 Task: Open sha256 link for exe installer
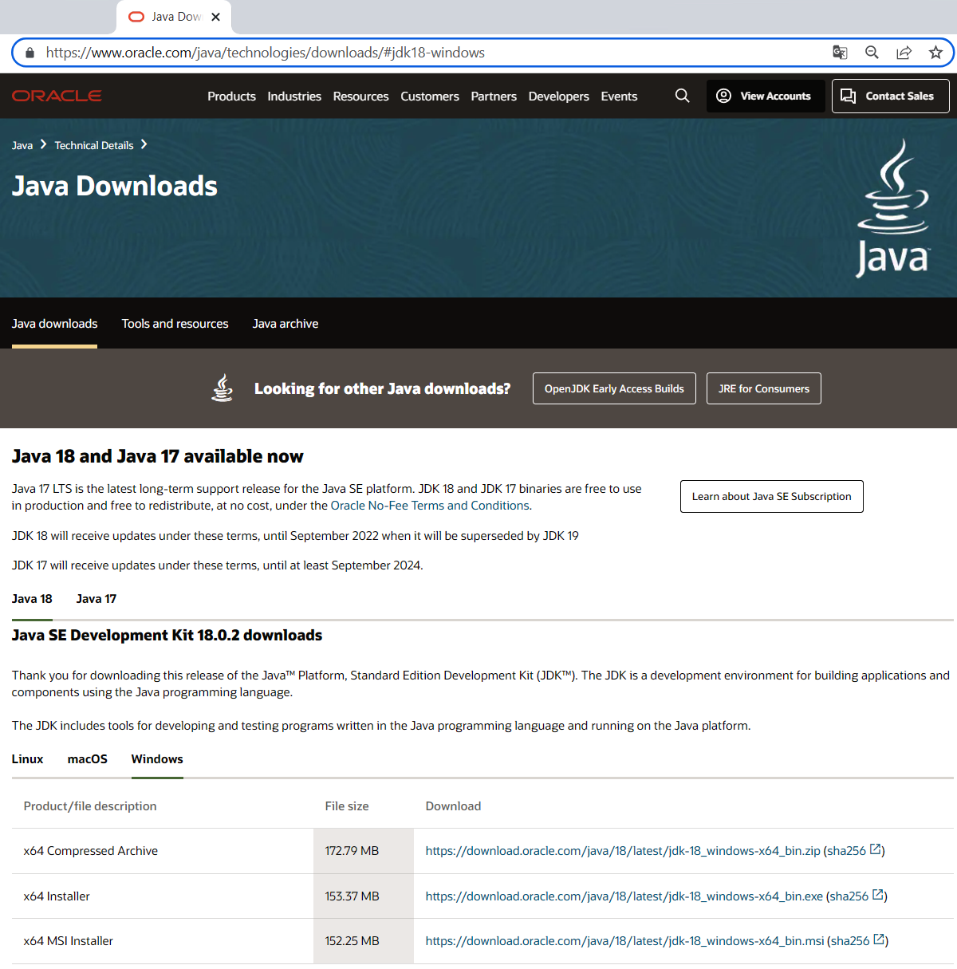pyautogui.click(x=849, y=896)
